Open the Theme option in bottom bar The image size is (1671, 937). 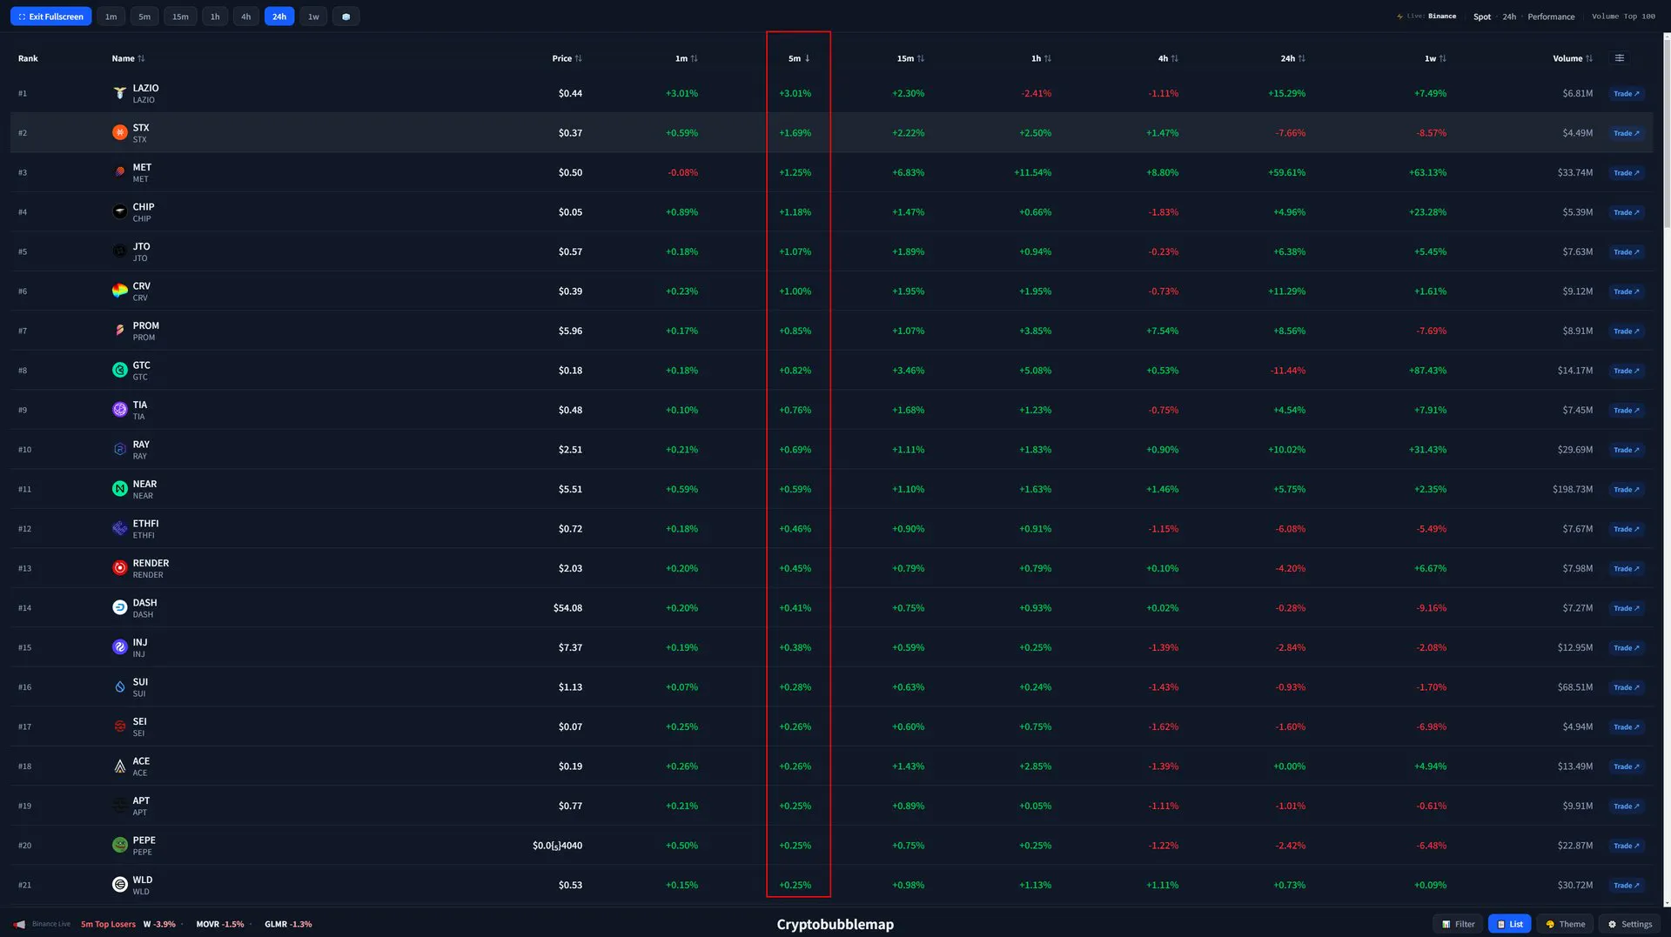click(1565, 924)
